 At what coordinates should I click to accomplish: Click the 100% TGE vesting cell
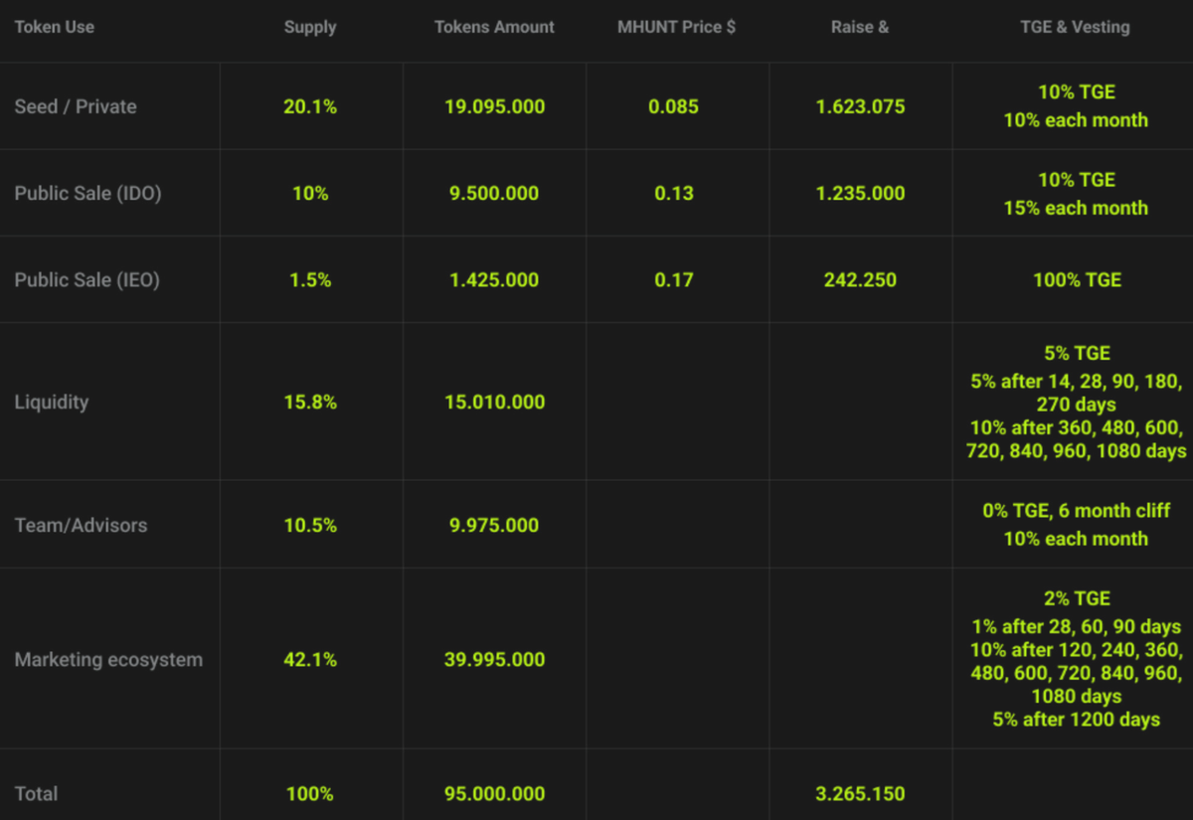click(1077, 279)
